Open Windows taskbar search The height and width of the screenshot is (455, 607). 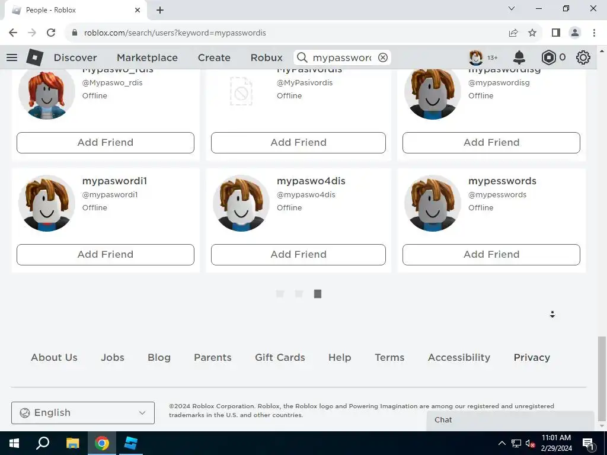tap(43, 443)
